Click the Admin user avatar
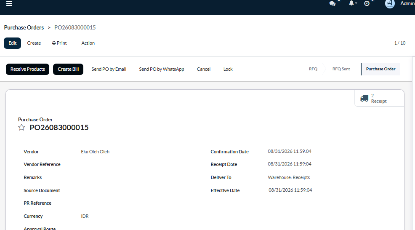 (x=390, y=4)
